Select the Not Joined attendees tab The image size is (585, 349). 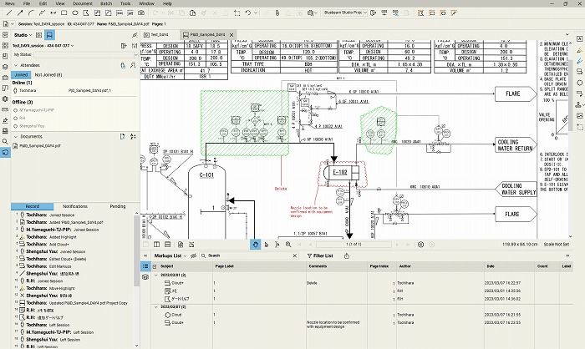coord(48,74)
